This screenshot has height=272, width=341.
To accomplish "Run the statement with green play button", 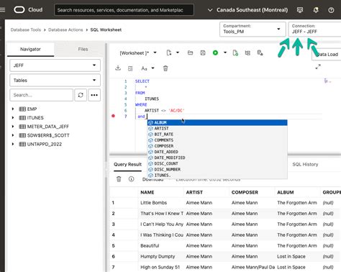I will click(215, 53).
